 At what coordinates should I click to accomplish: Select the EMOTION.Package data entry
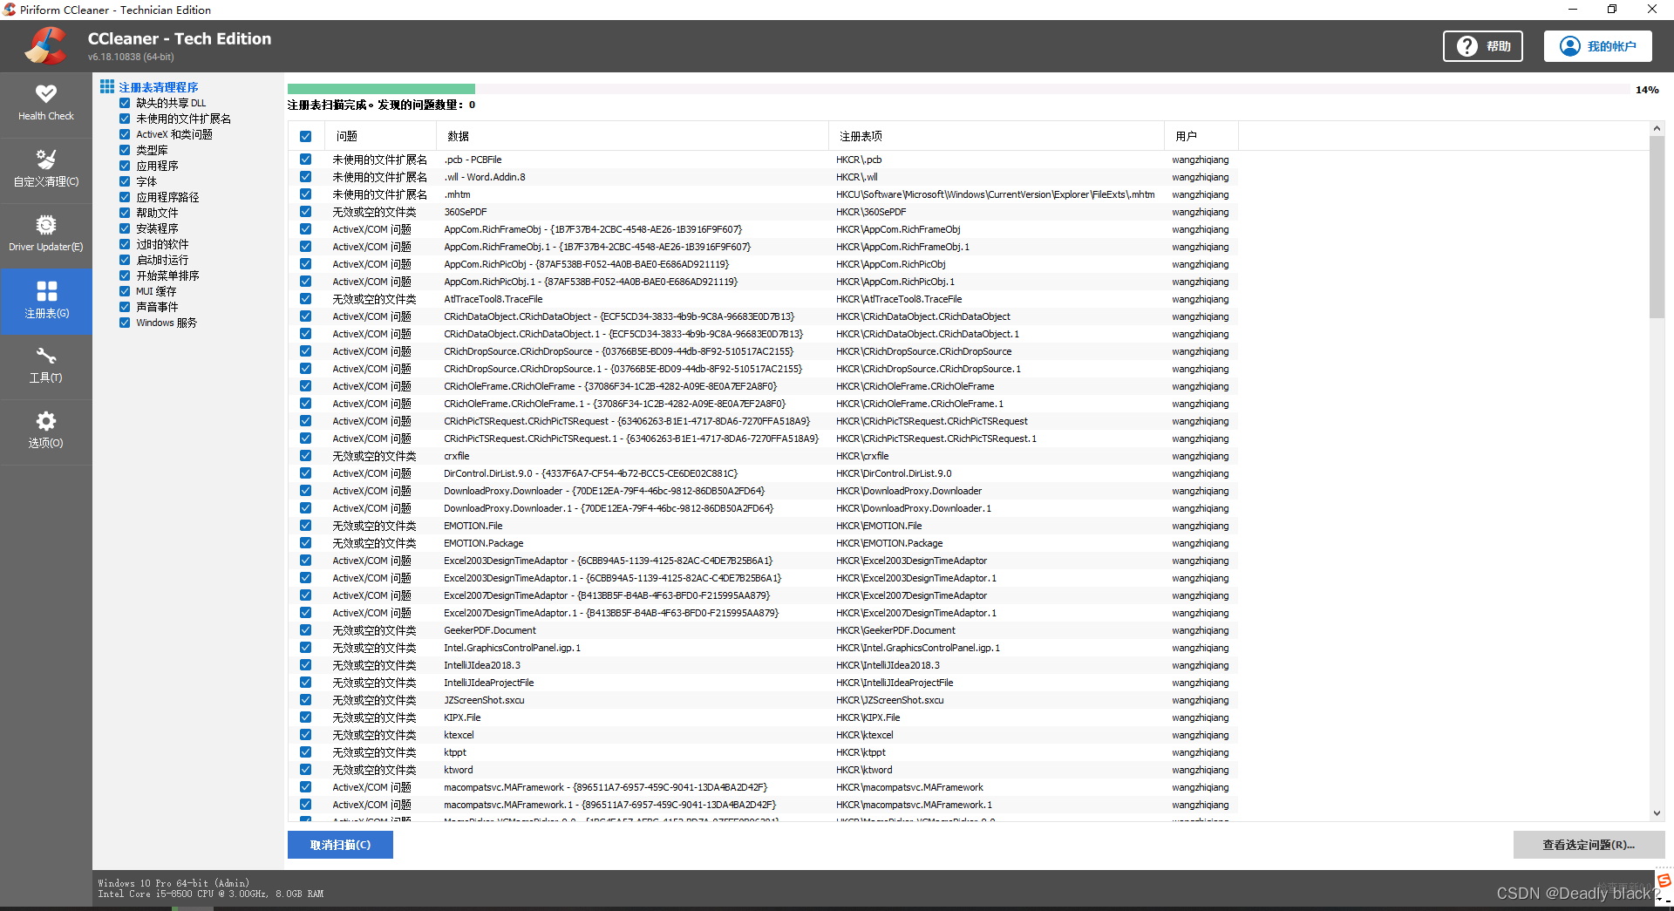(x=484, y=543)
